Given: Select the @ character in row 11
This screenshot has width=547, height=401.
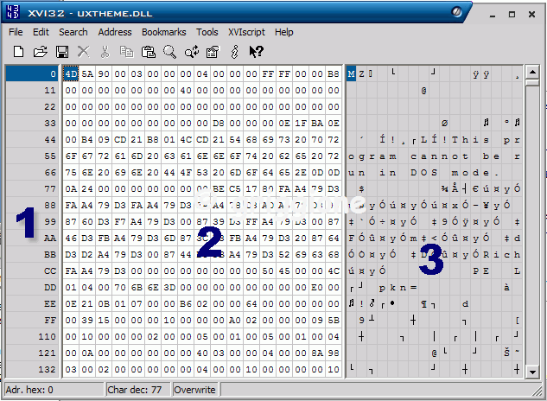Looking at the screenshot, I should 423,90.
